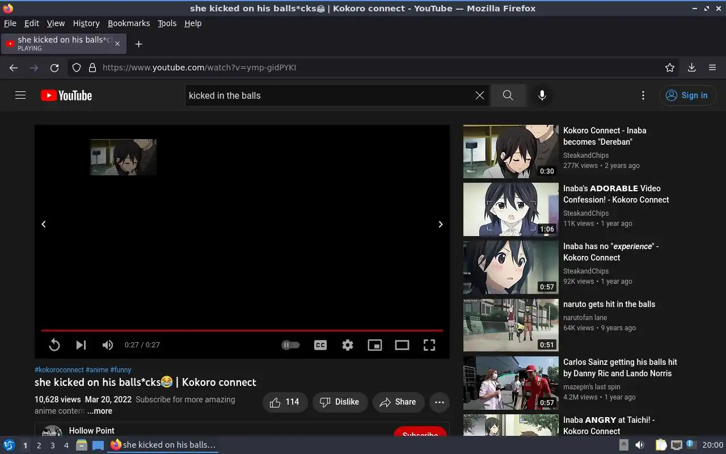Start voice search with the microphone
The width and height of the screenshot is (726, 454).
542,95
